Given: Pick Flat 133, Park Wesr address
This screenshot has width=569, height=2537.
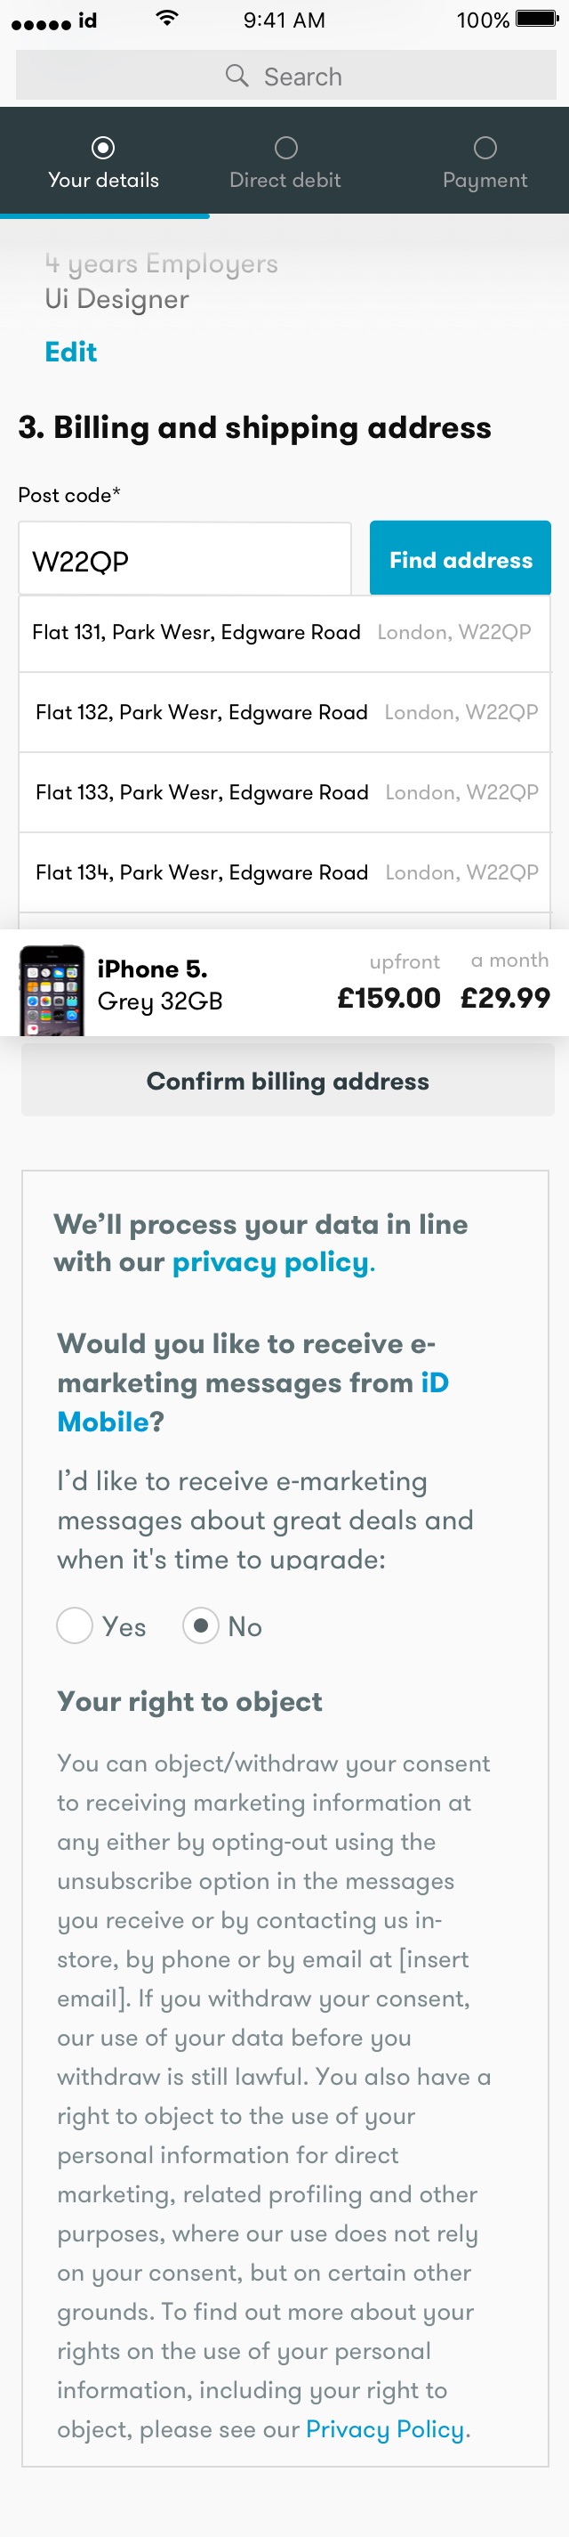Looking at the screenshot, I should (284, 793).
